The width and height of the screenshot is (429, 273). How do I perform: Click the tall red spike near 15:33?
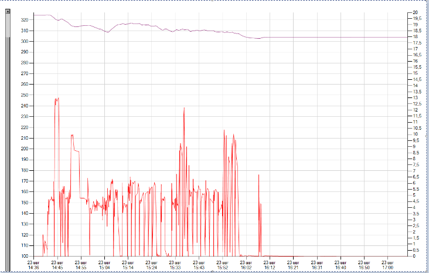184,109
